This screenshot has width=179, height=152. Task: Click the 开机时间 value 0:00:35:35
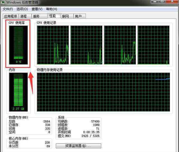tap(91, 132)
